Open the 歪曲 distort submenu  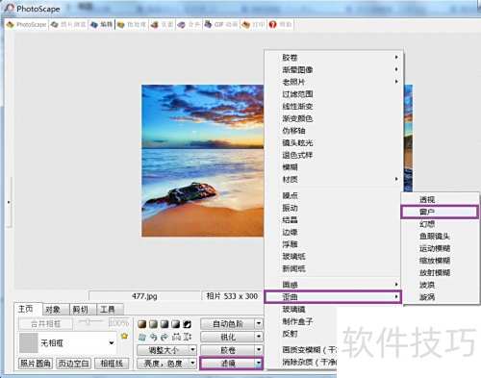333,297
